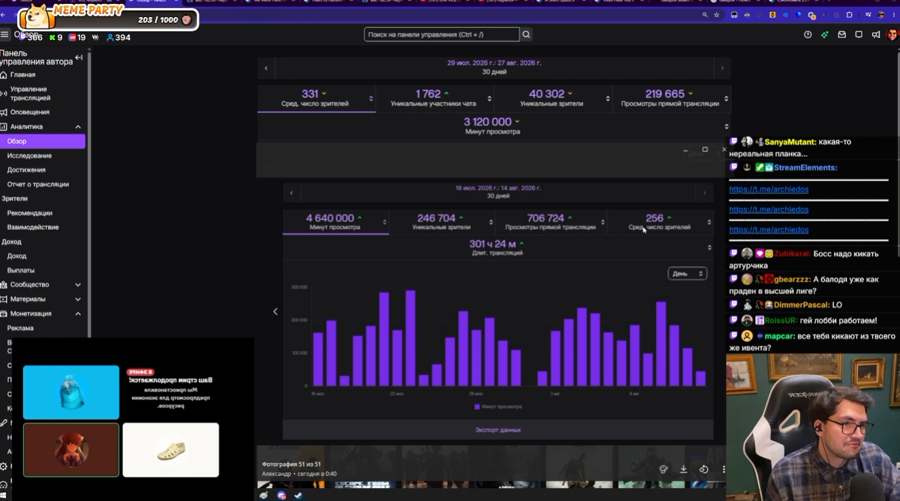Expand the Материалы sidebar section
Screen dimensions: 900x501
click(77, 299)
